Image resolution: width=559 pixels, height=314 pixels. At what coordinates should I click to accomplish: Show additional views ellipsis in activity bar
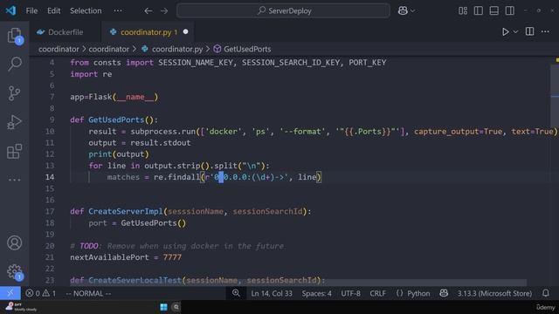14,180
